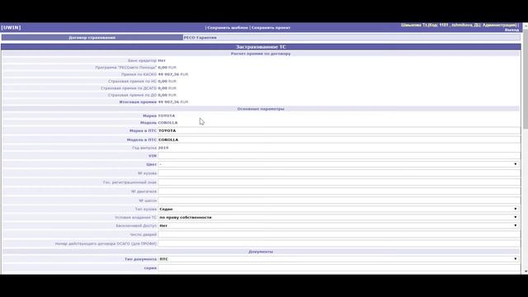Click the 'Застрахованное ТС' section header

tap(261, 47)
